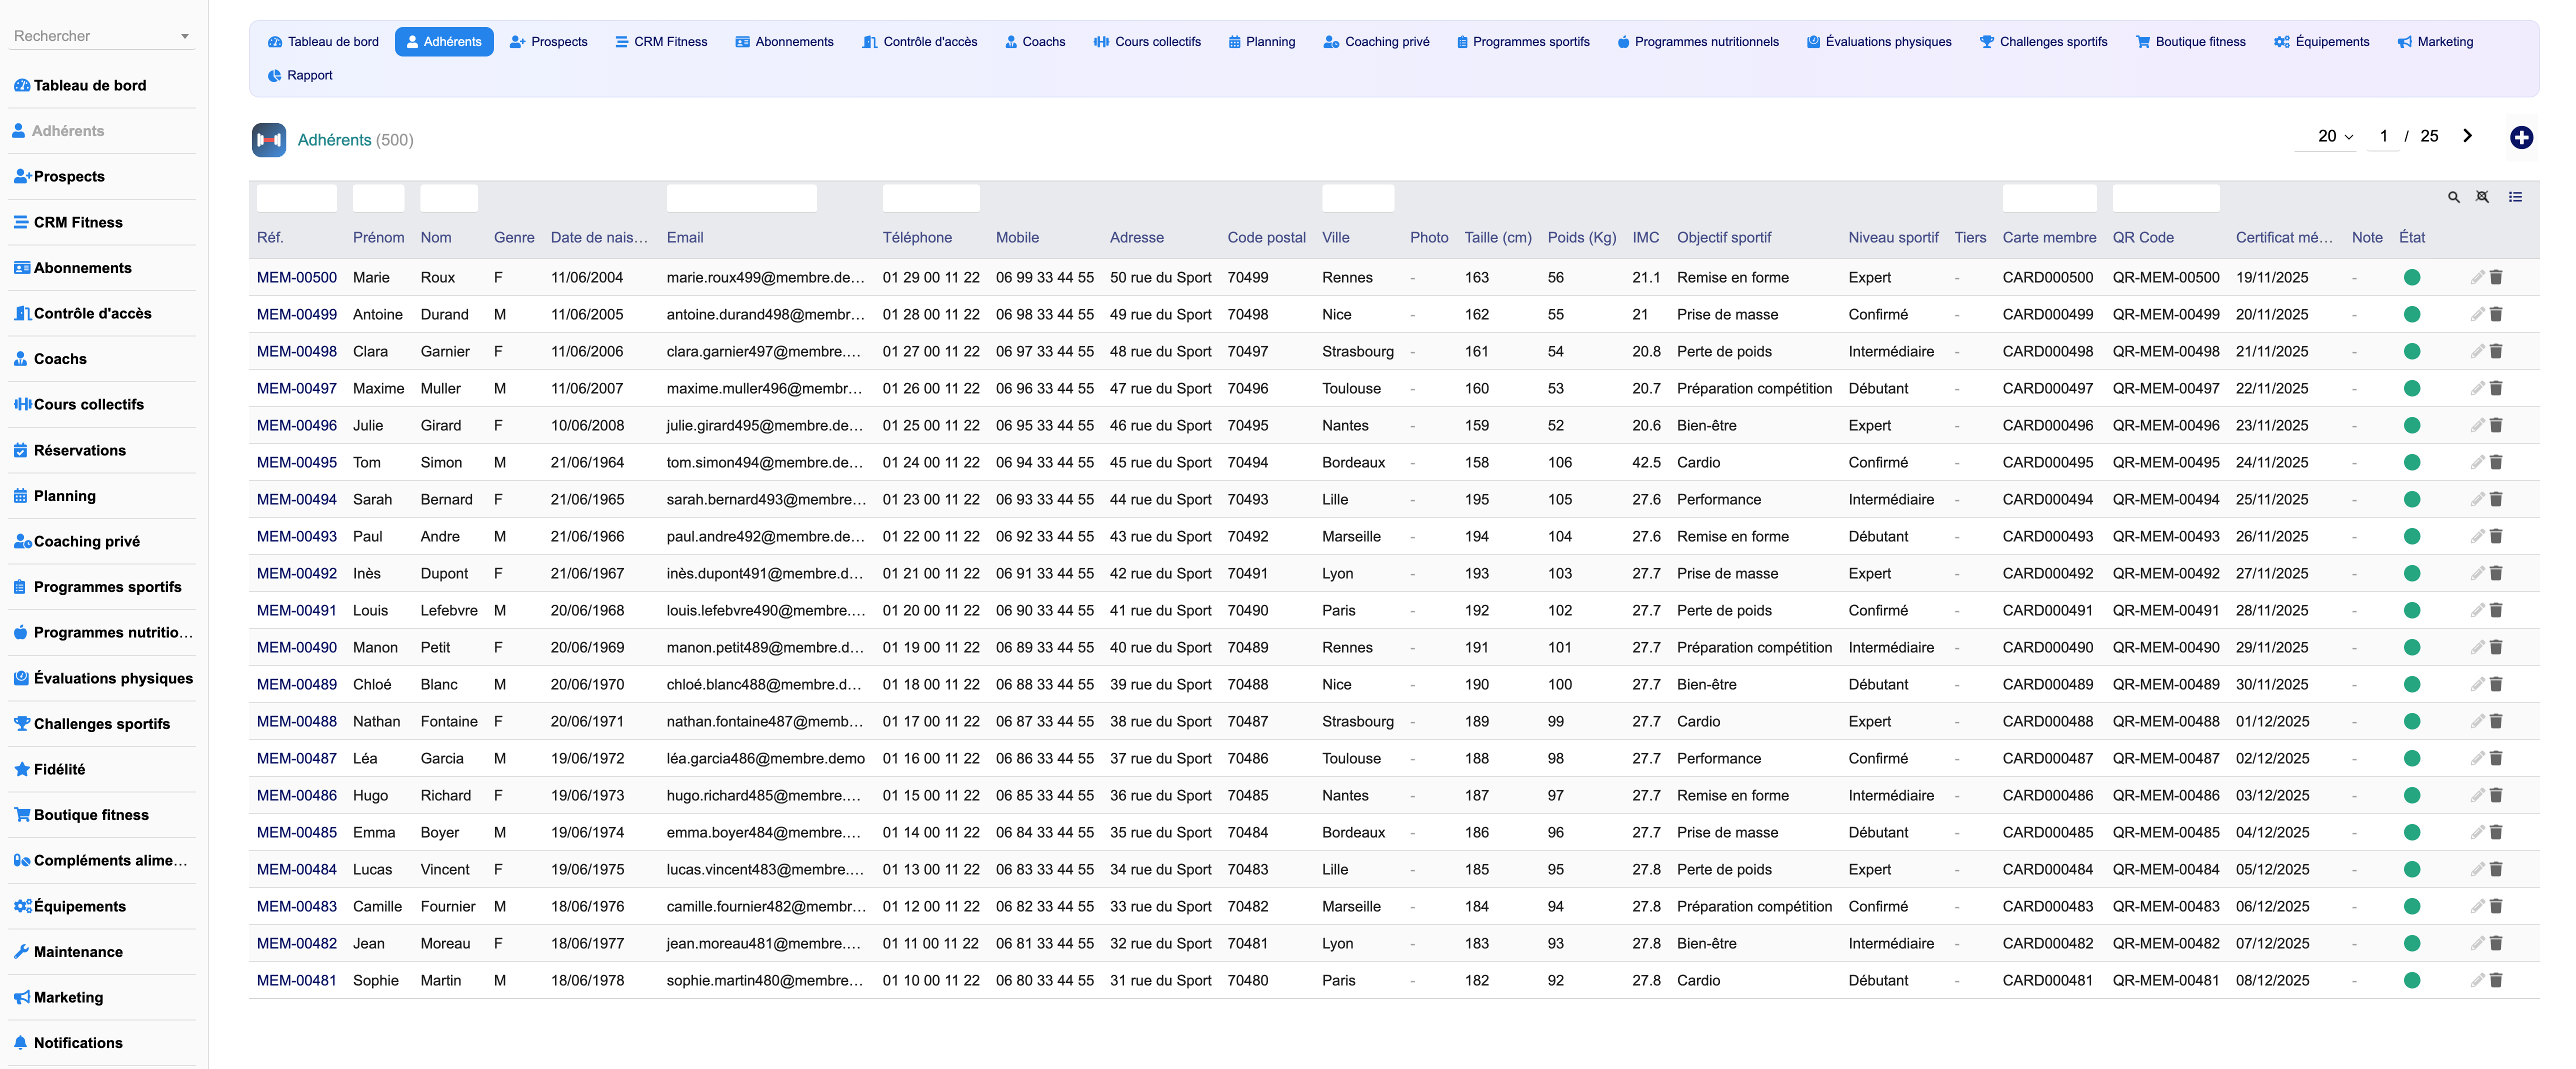Click the Équipements gears icon in sidebar
This screenshot has height=1069, width=2576.
click(x=22, y=906)
